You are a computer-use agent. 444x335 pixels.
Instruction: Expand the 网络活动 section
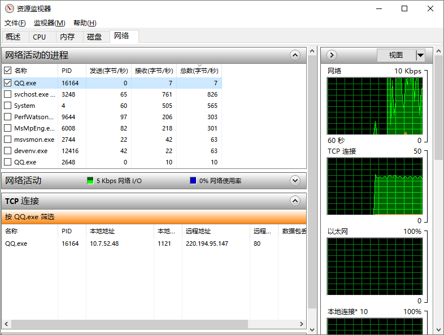point(295,180)
